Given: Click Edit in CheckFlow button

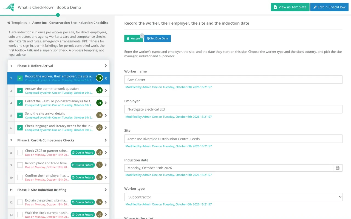Looking at the screenshot, I should tap(329, 7).
